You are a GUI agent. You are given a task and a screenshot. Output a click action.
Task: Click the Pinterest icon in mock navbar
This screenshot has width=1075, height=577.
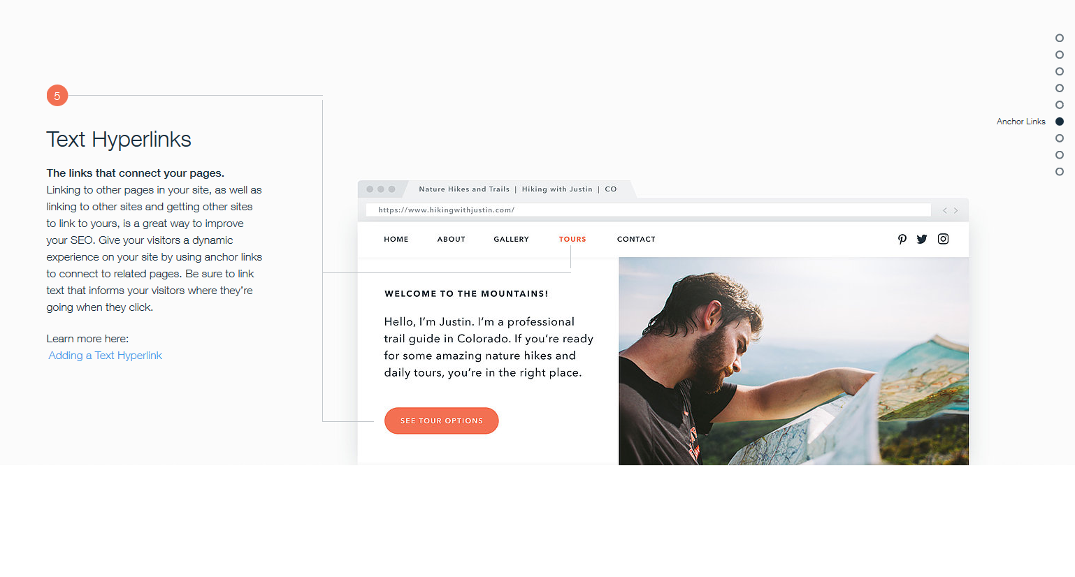pos(902,239)
